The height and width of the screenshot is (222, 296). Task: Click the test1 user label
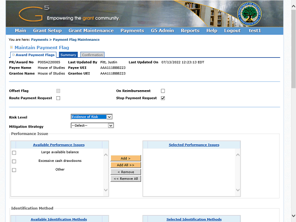(255, 31)
